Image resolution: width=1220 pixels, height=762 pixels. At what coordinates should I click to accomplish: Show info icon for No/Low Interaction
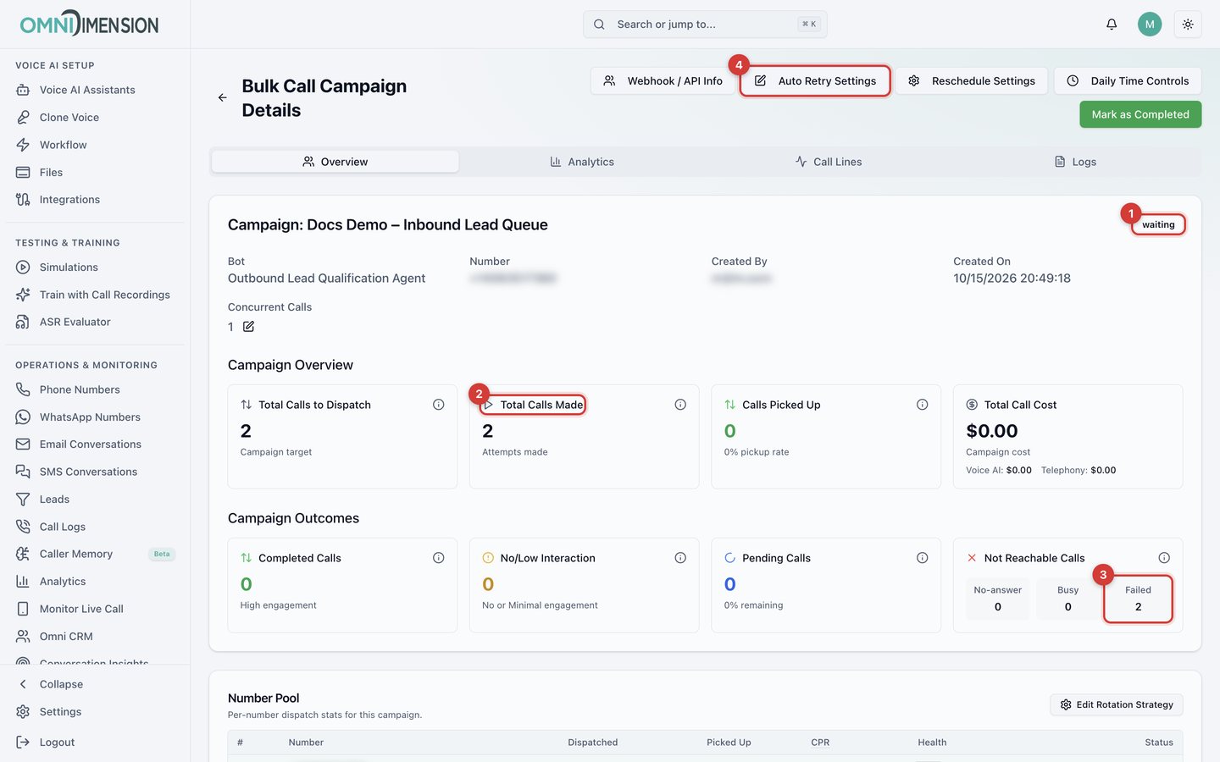[x=680, y=558]
